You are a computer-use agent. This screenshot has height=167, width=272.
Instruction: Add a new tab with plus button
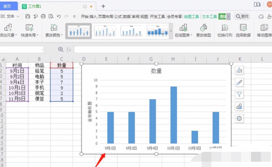103,6
